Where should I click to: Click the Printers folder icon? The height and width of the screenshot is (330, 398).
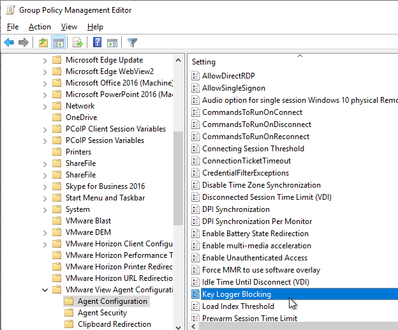(x=57, y=152)
